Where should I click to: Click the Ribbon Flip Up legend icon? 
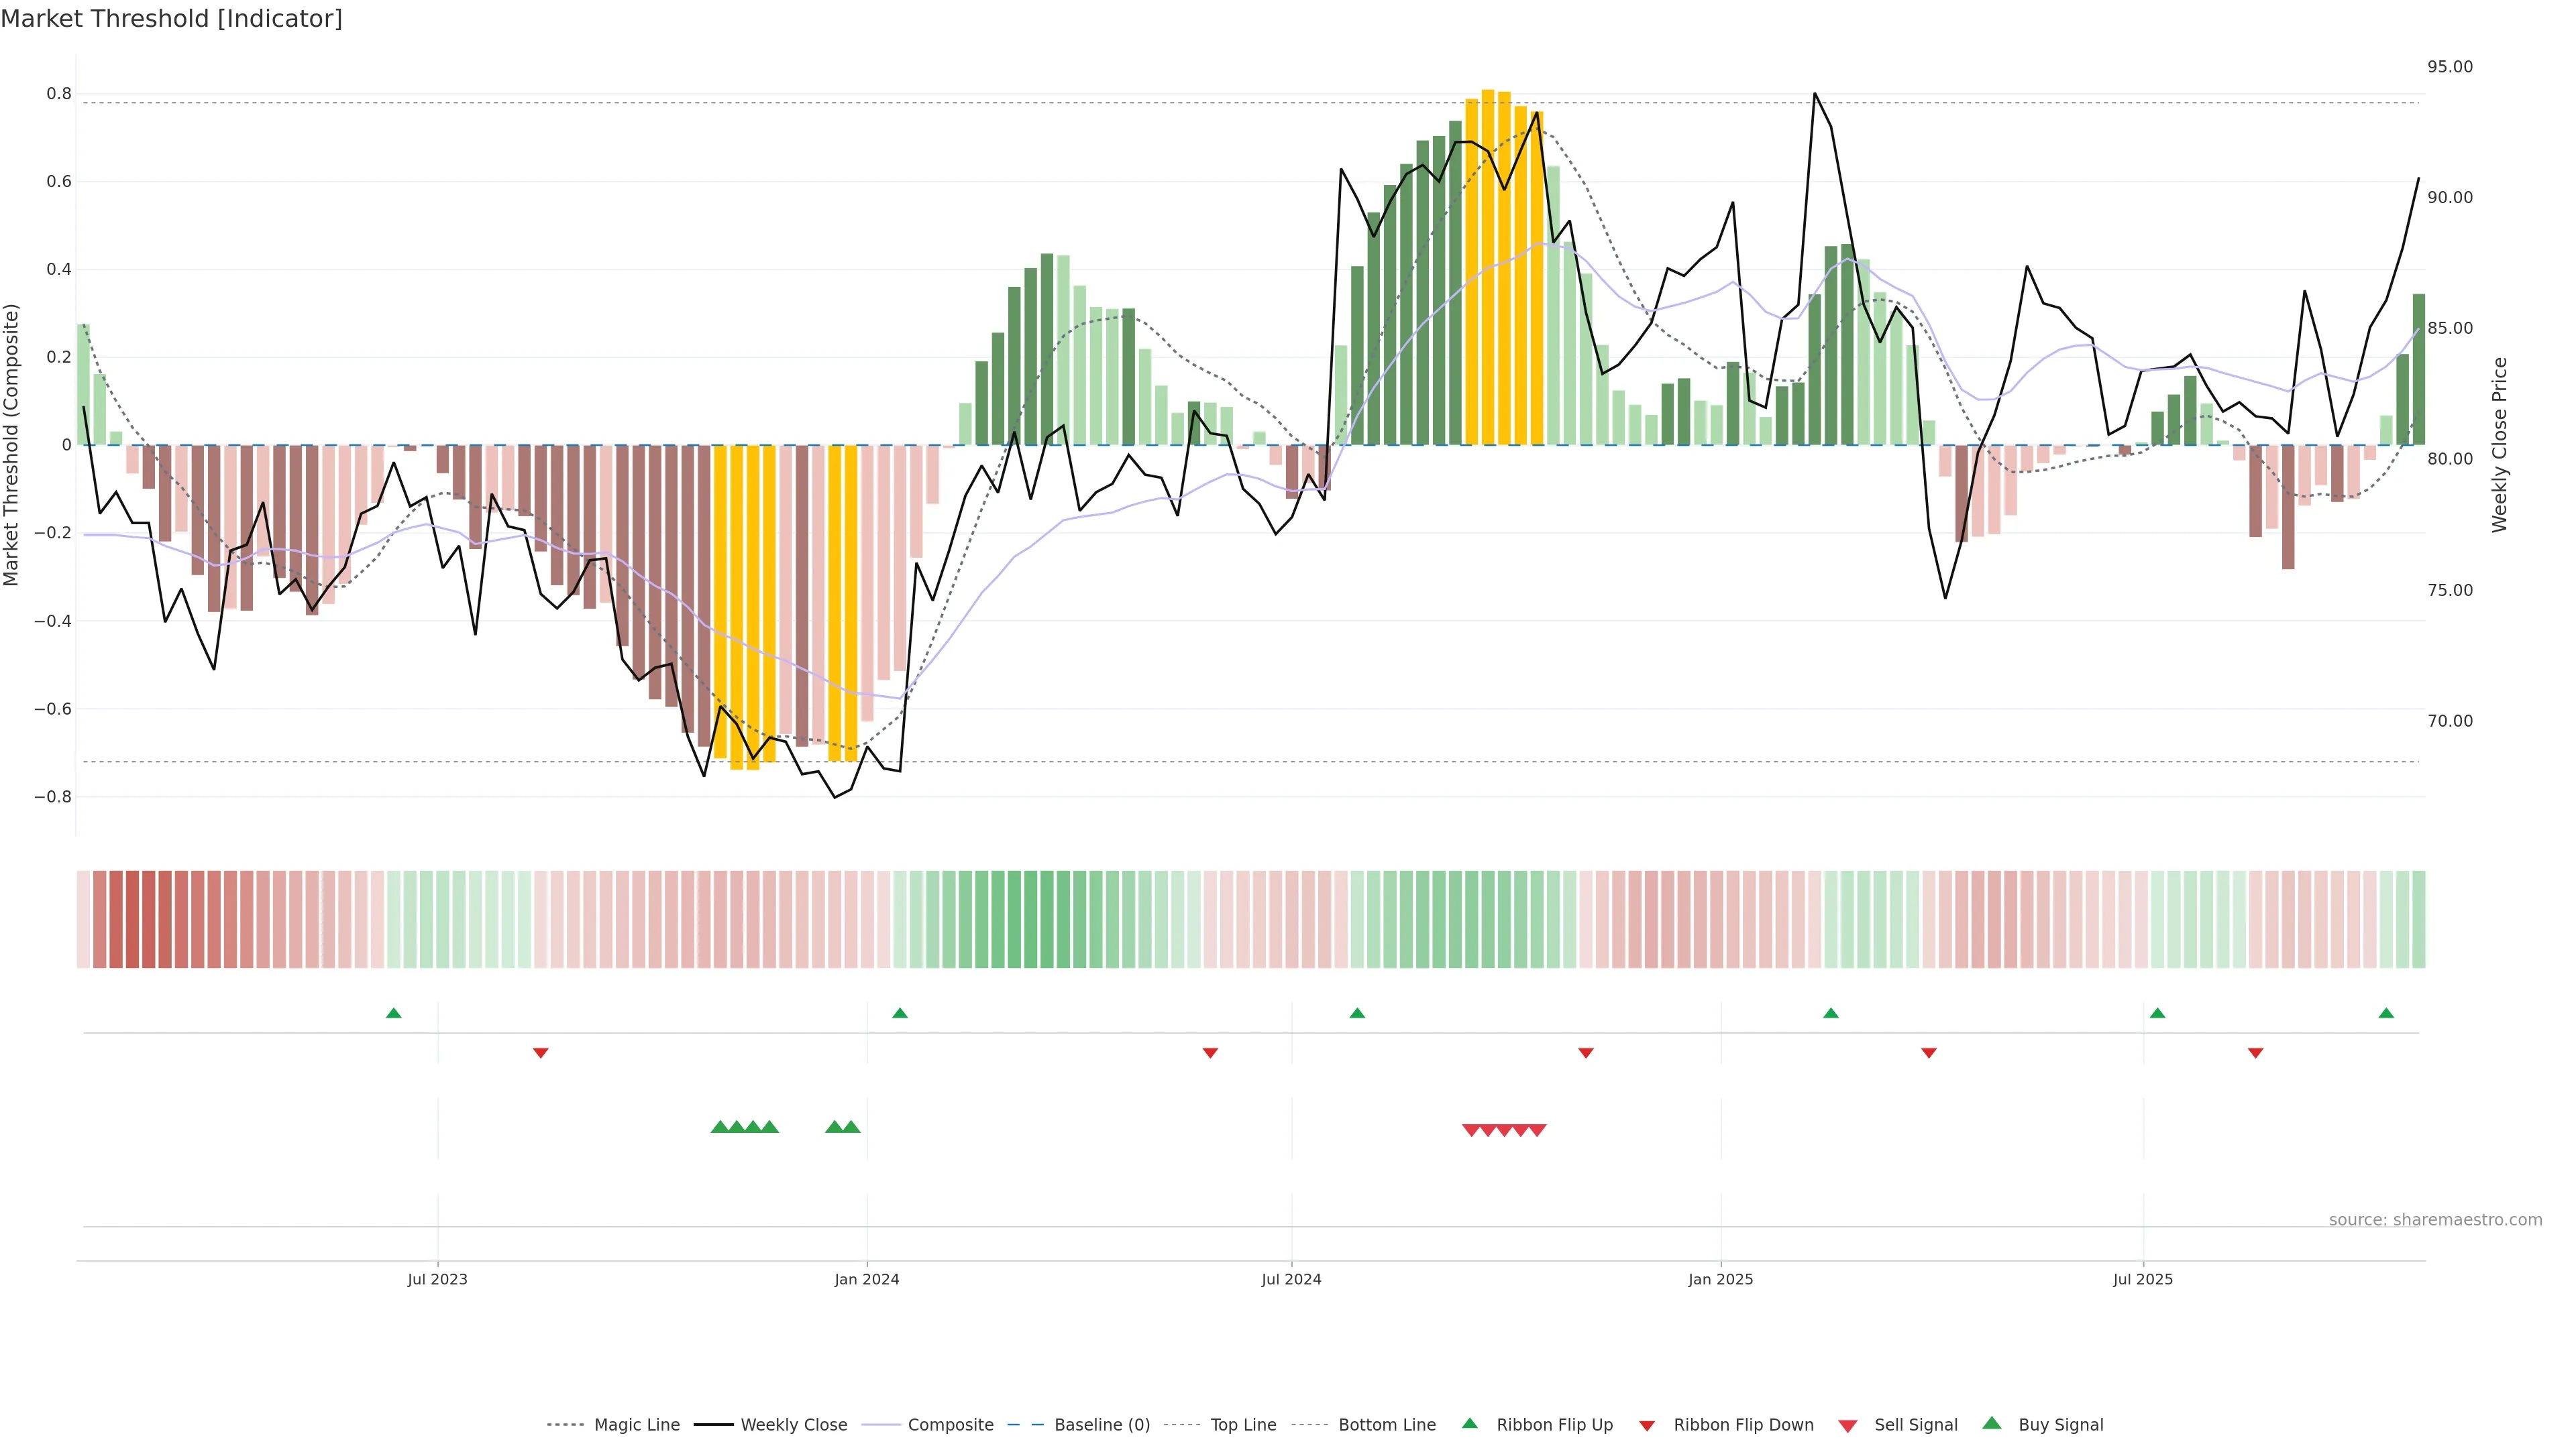coord(1469,1423)
